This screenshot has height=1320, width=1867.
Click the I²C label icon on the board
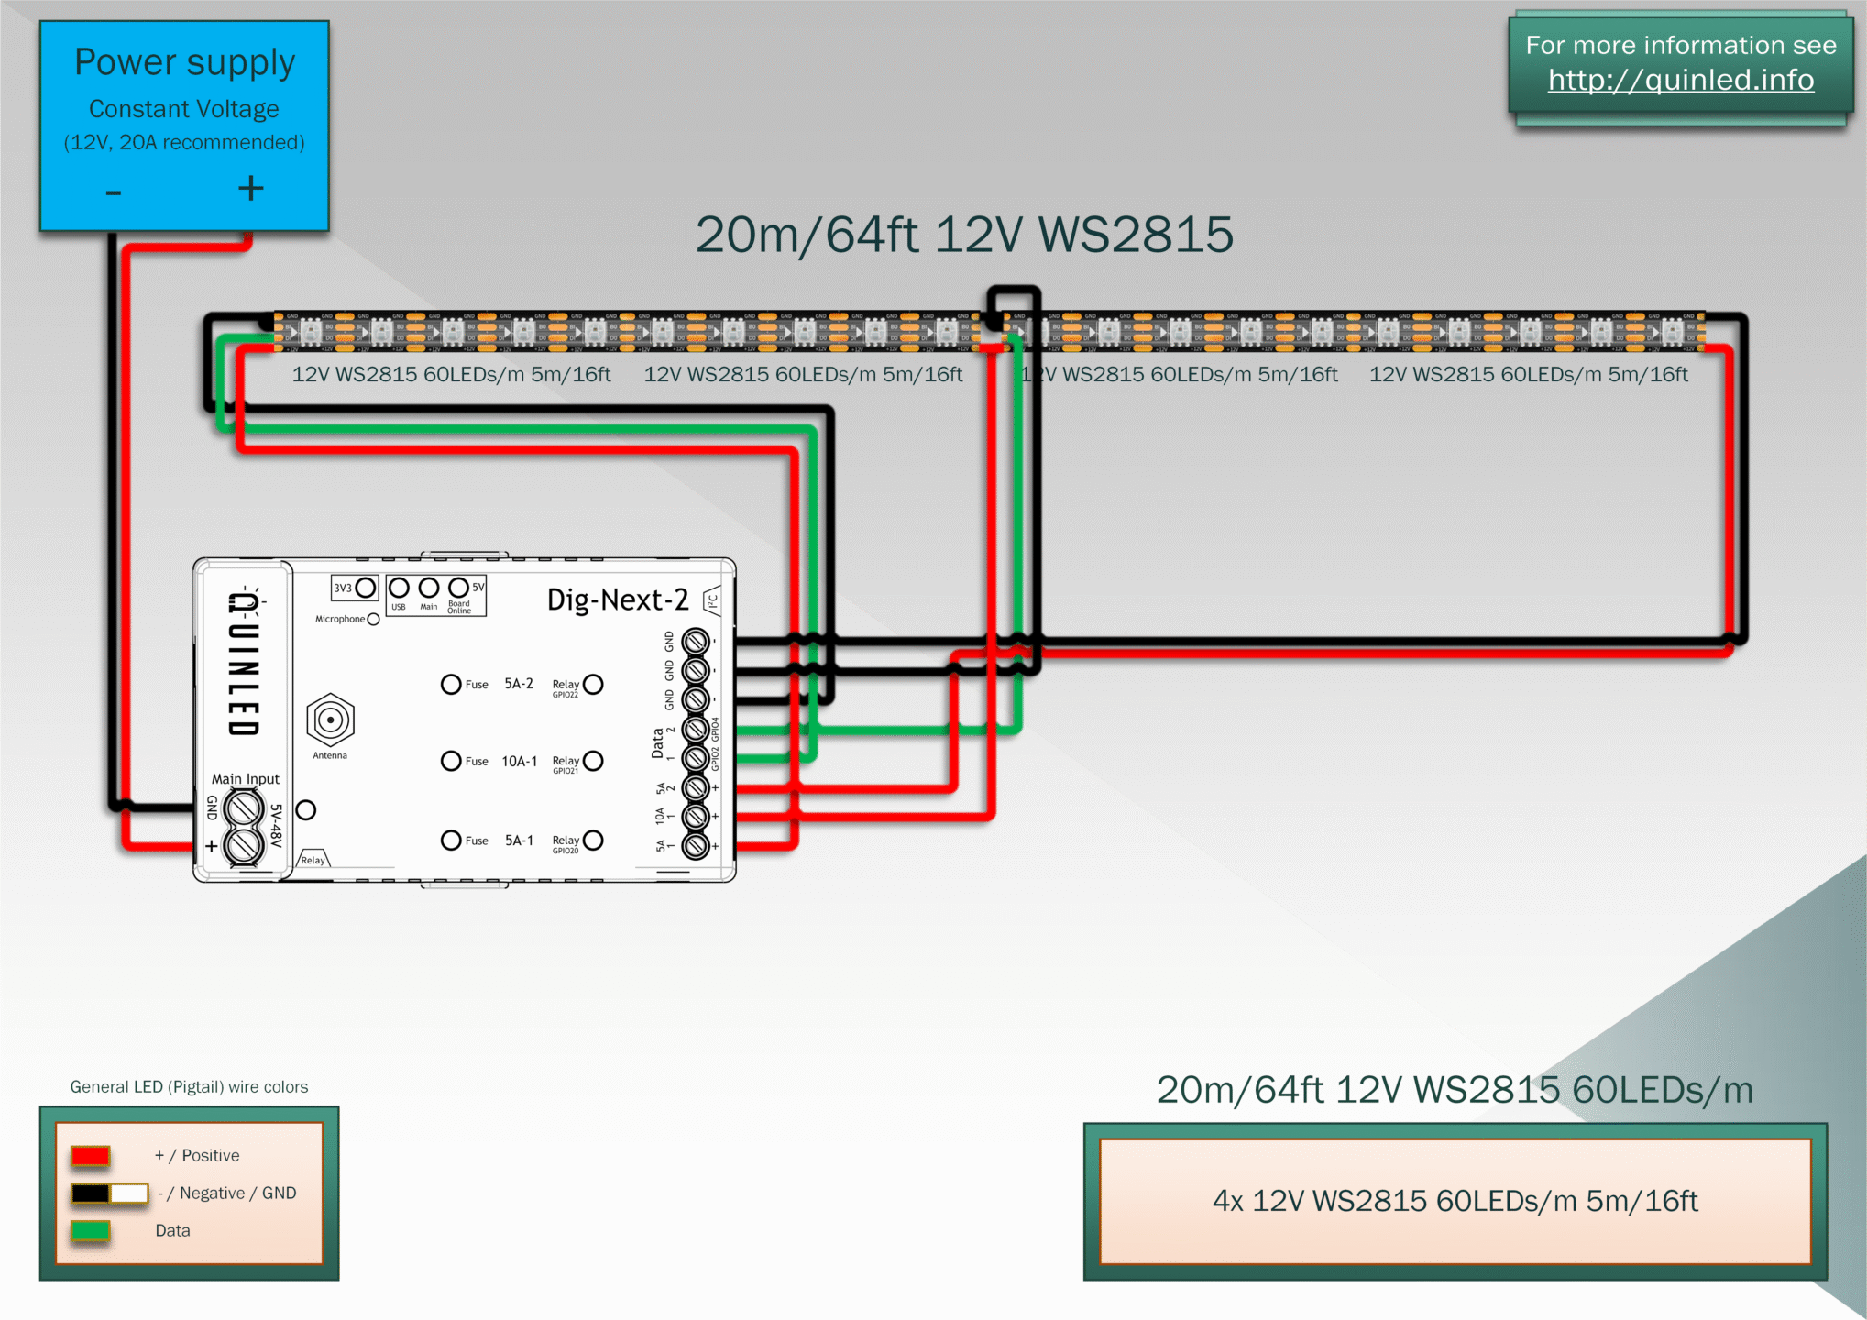coord(712,601)
